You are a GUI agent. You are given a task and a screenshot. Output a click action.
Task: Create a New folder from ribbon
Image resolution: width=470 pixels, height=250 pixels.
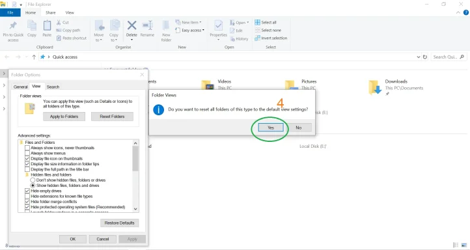click(x=166, y=31)
